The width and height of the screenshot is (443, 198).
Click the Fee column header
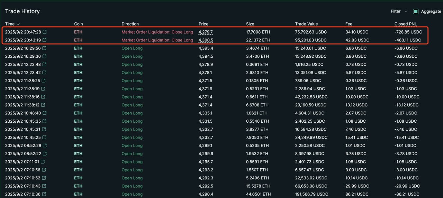click(x=349, y=24)
